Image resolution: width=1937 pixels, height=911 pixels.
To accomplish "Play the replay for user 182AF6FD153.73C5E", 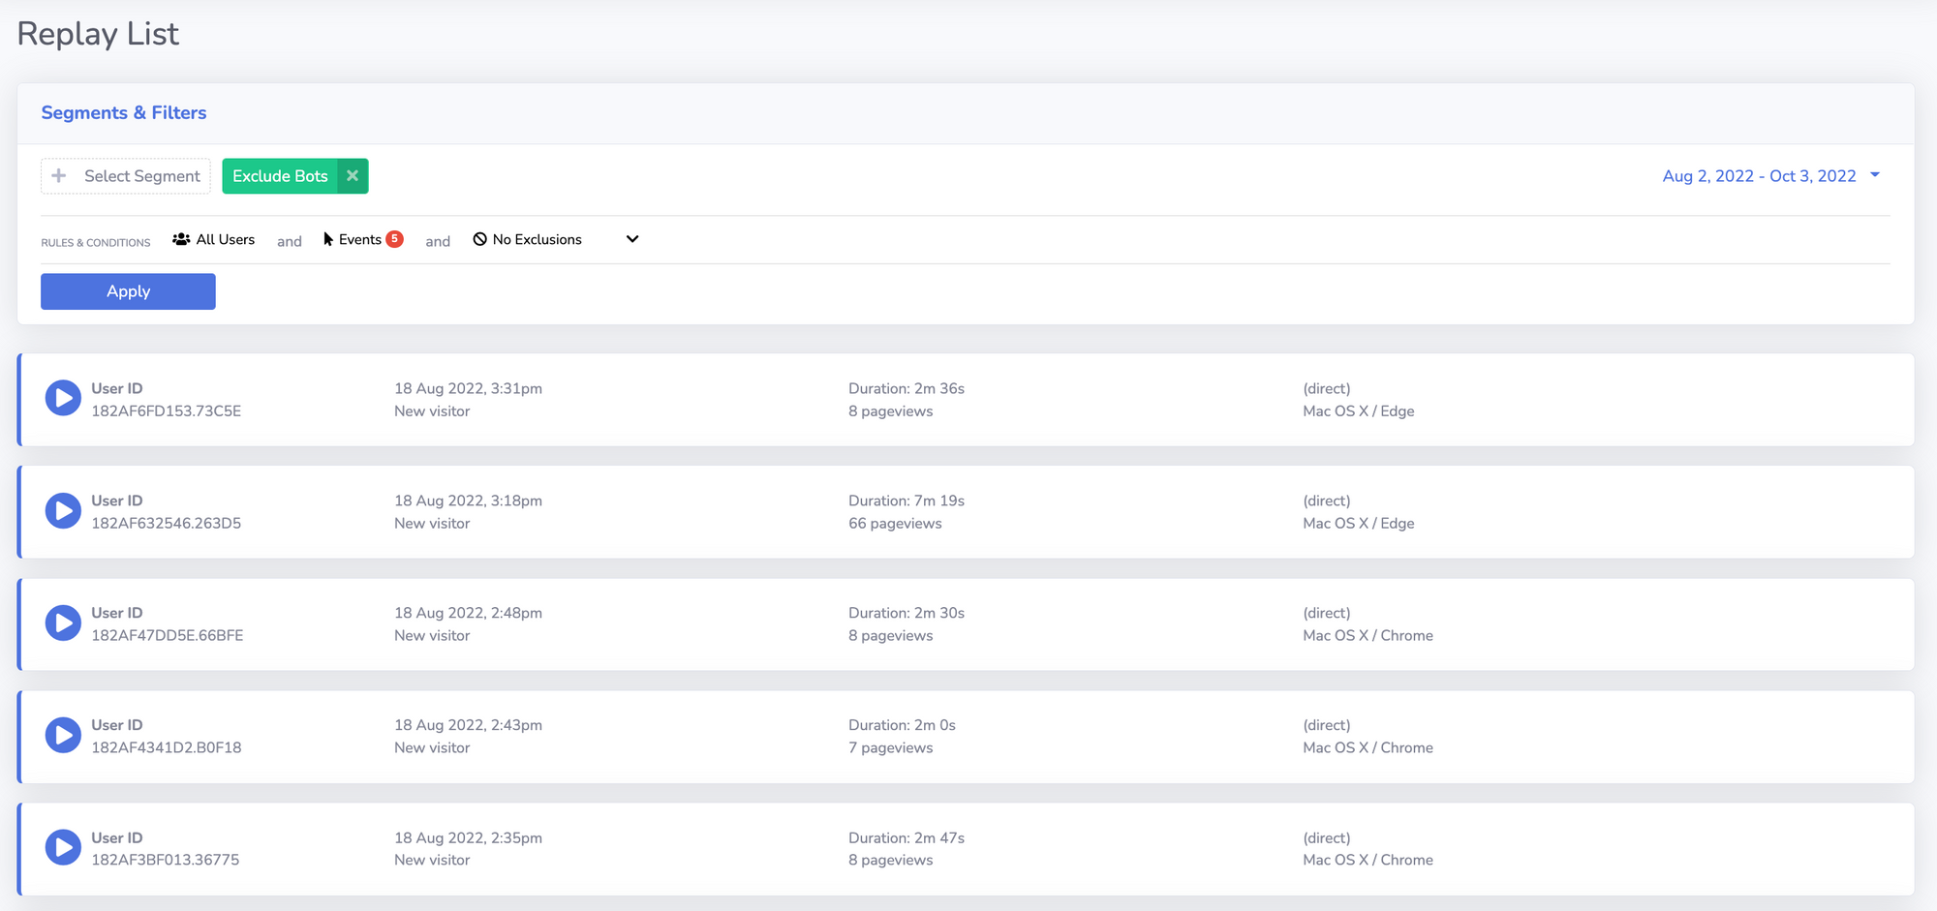I will point(63,398).
